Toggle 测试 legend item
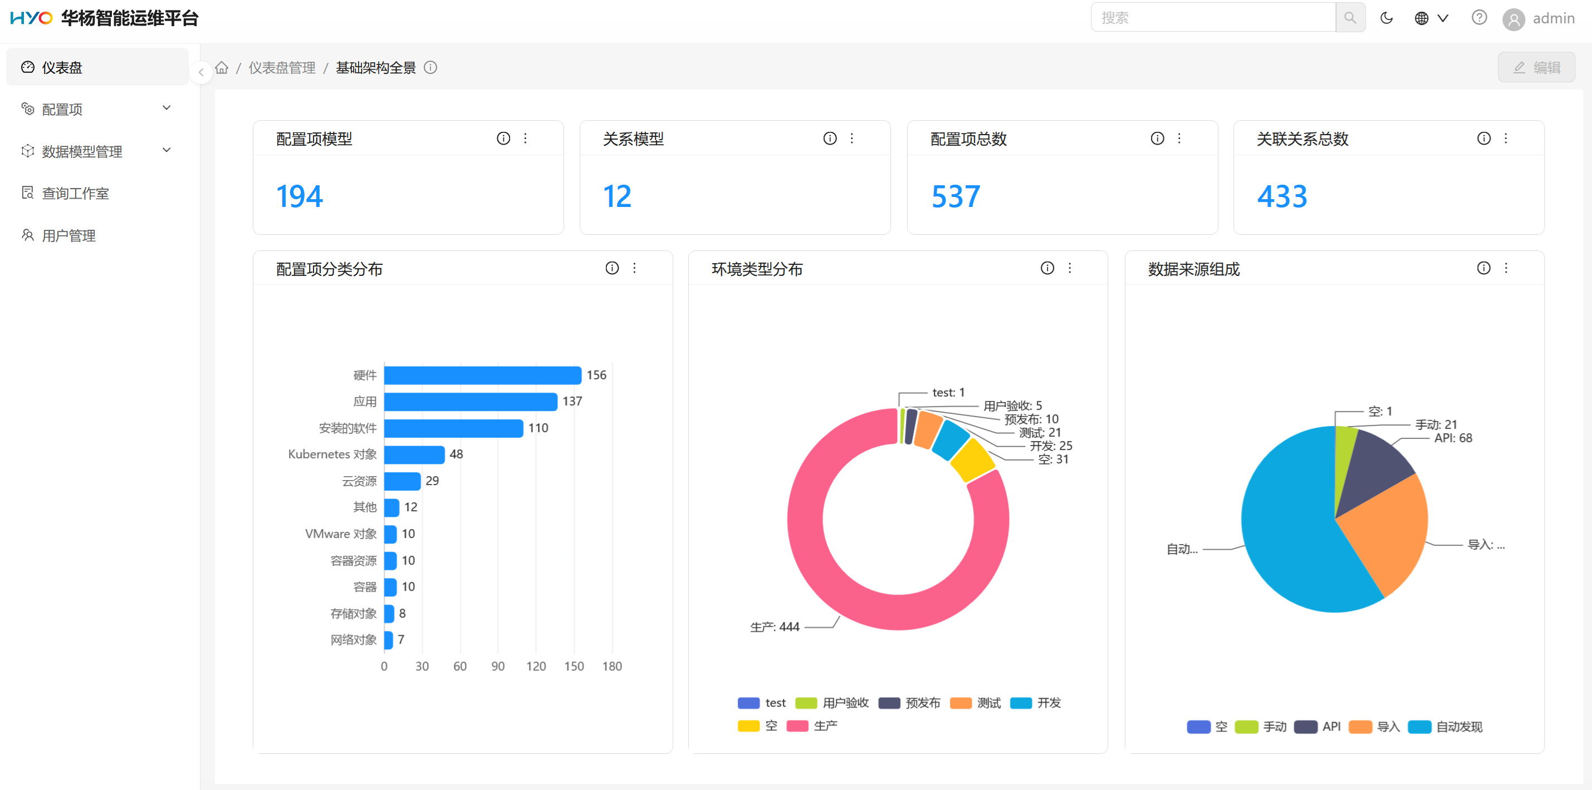The height and width of the screenshot is (790, 1592). coord(975,703)
